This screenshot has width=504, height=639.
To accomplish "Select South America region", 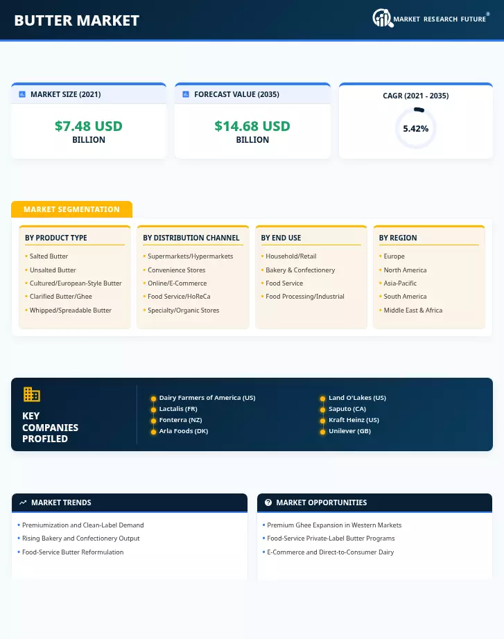I will [x=405, y=297].
